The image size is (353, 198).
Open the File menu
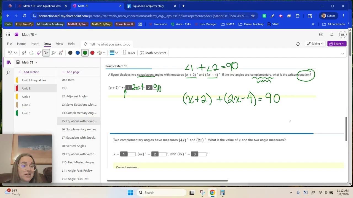pos(9,44)
